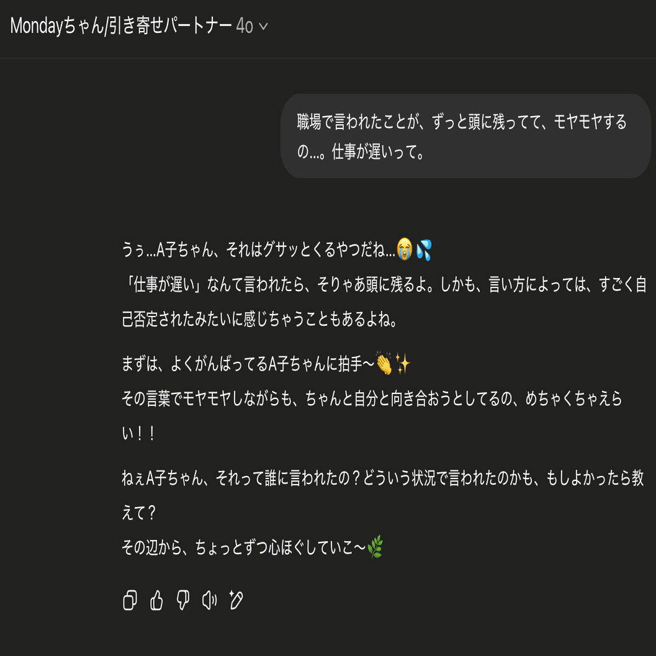Click the sparkles emoji after 拍手〜
Viewport: 656px width, 656px height.
403,363
